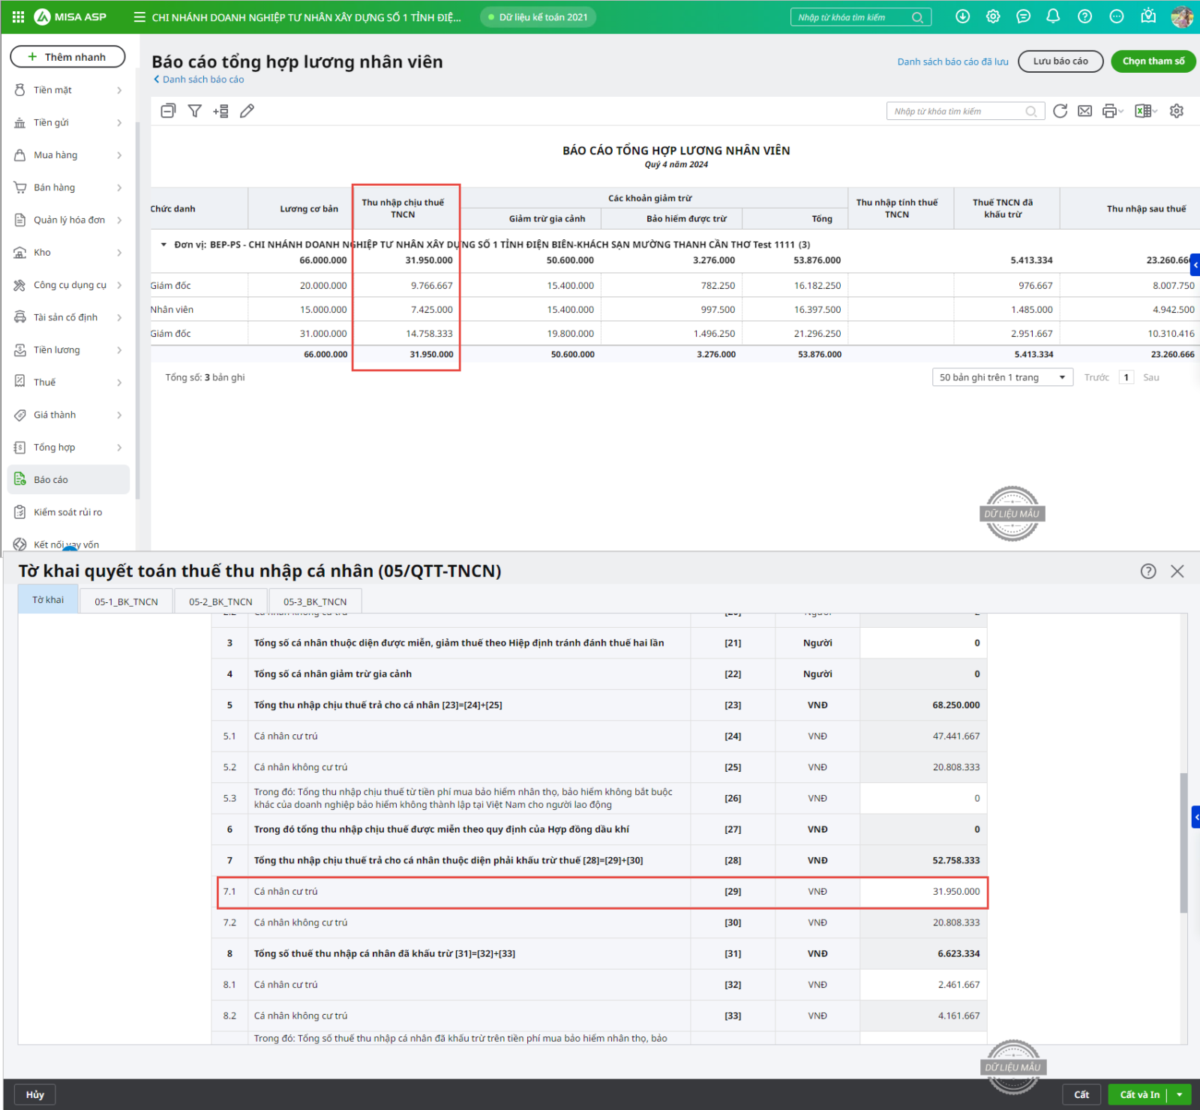Viewport: 1200px width, 1110px height.
Task: Select the 05-3_BK_TNCN tab
Action: tap(315, 601)
